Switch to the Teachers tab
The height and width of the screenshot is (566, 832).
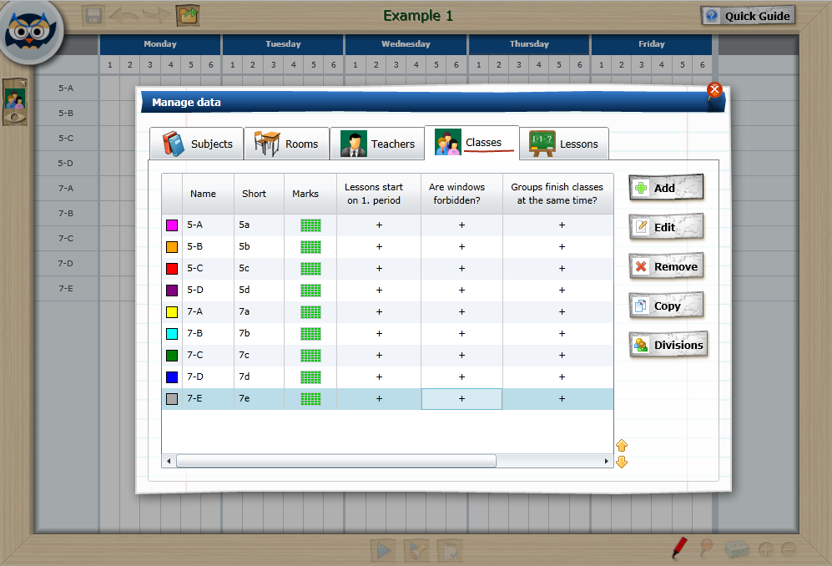[377, 144]
